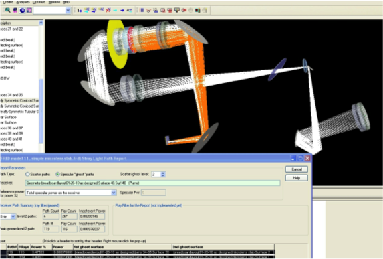Open the Optimize menu

[39, 2]
